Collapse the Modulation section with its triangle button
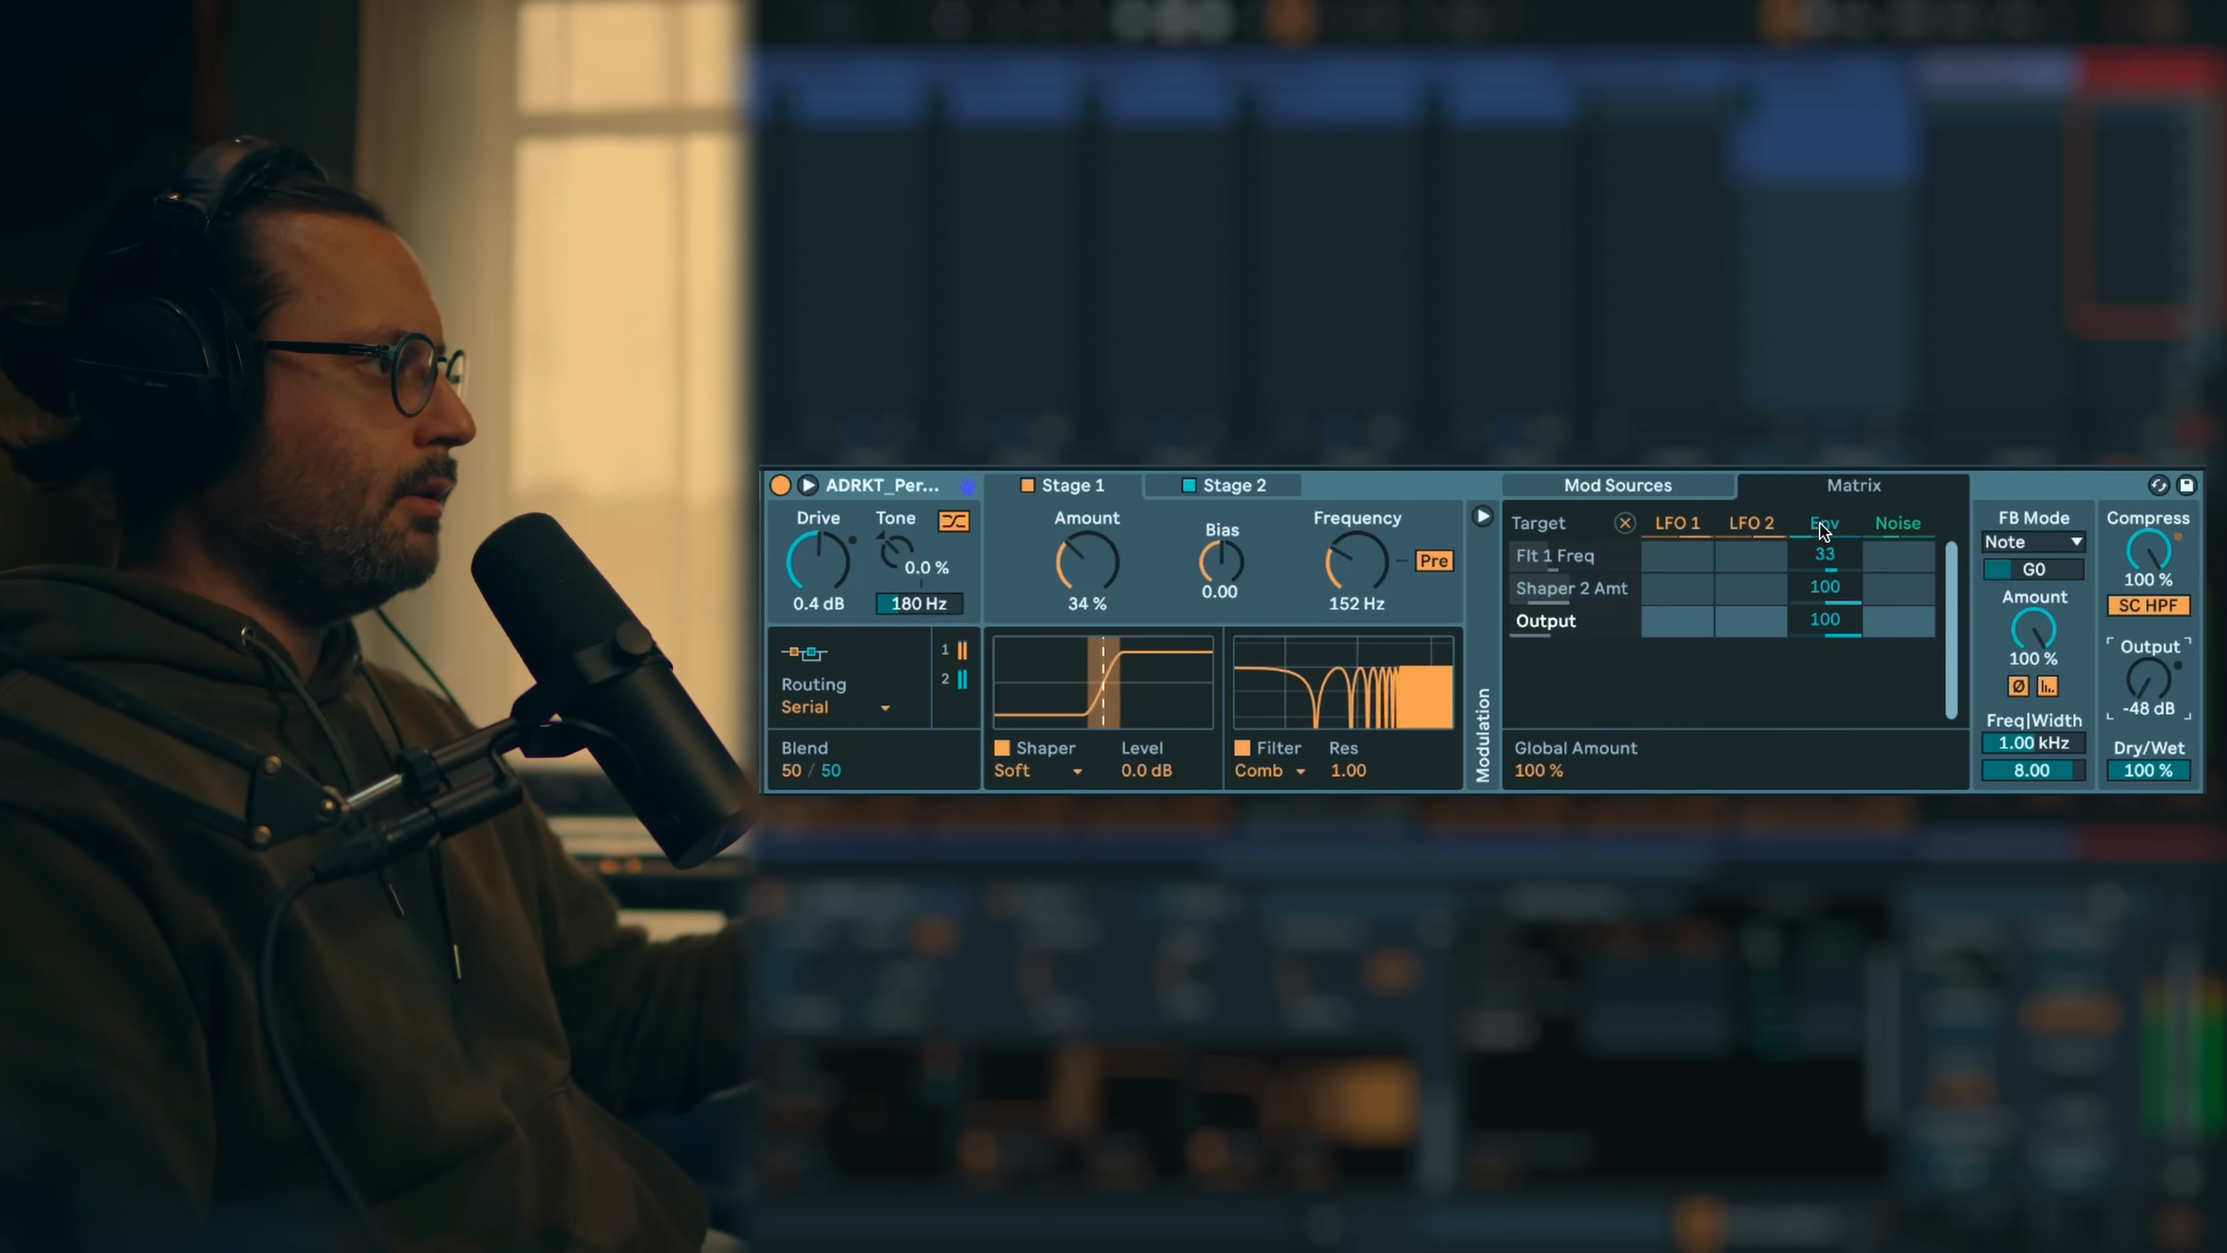The height and width of the screenshot is (1253, 2227). [x=1482, y=517]
